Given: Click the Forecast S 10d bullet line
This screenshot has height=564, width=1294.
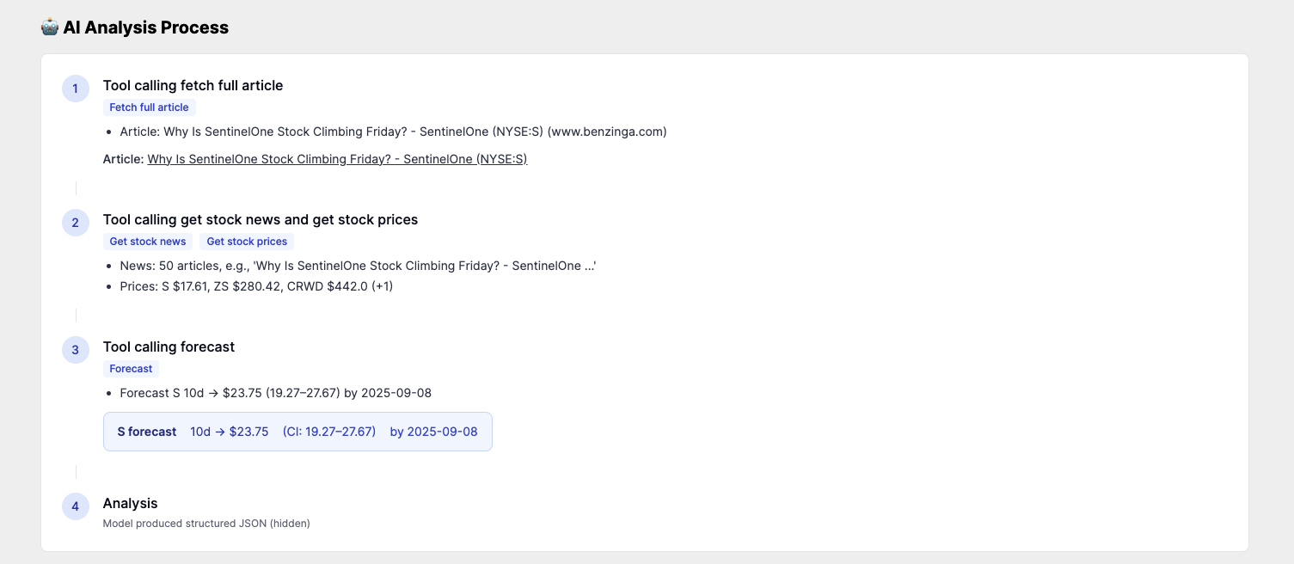Looking at the screenshot, I should click(x=276, y=393).
